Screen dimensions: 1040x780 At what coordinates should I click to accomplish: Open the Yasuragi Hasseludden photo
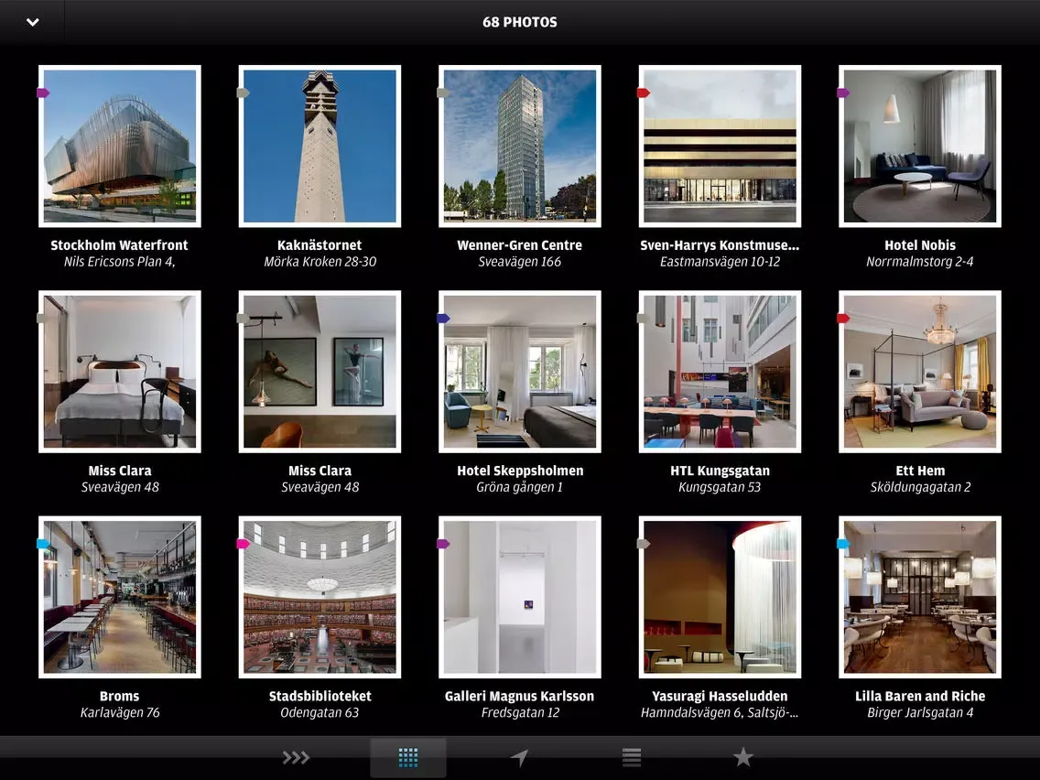pyautogui.click(x=720, y=597)
